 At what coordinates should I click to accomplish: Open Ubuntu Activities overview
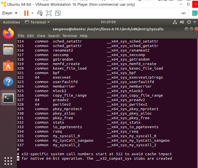click(x=11, y=22)
